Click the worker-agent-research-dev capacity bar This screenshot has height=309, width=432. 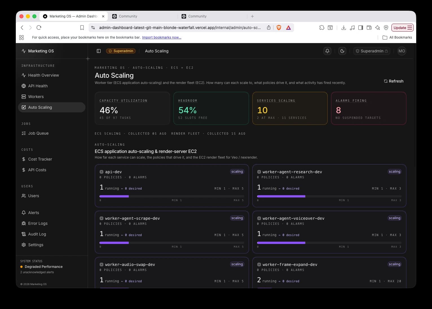(x=329, y=196)
